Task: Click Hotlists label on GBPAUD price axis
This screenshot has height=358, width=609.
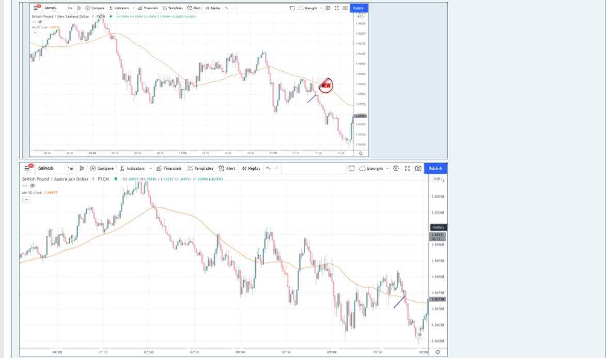Action: click(x=438, y=227)
